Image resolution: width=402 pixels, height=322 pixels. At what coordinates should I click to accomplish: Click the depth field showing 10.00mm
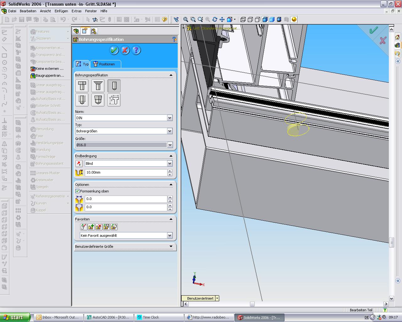[126, 173]
